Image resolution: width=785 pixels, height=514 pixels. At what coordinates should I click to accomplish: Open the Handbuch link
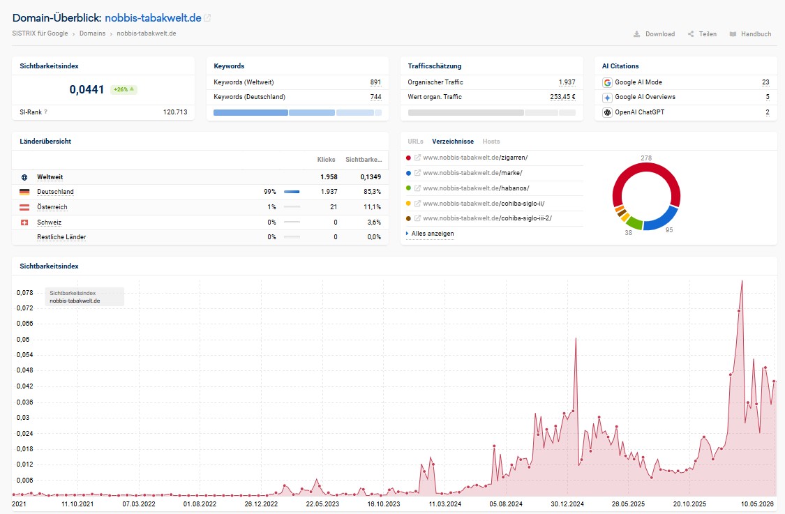(750, 34)
